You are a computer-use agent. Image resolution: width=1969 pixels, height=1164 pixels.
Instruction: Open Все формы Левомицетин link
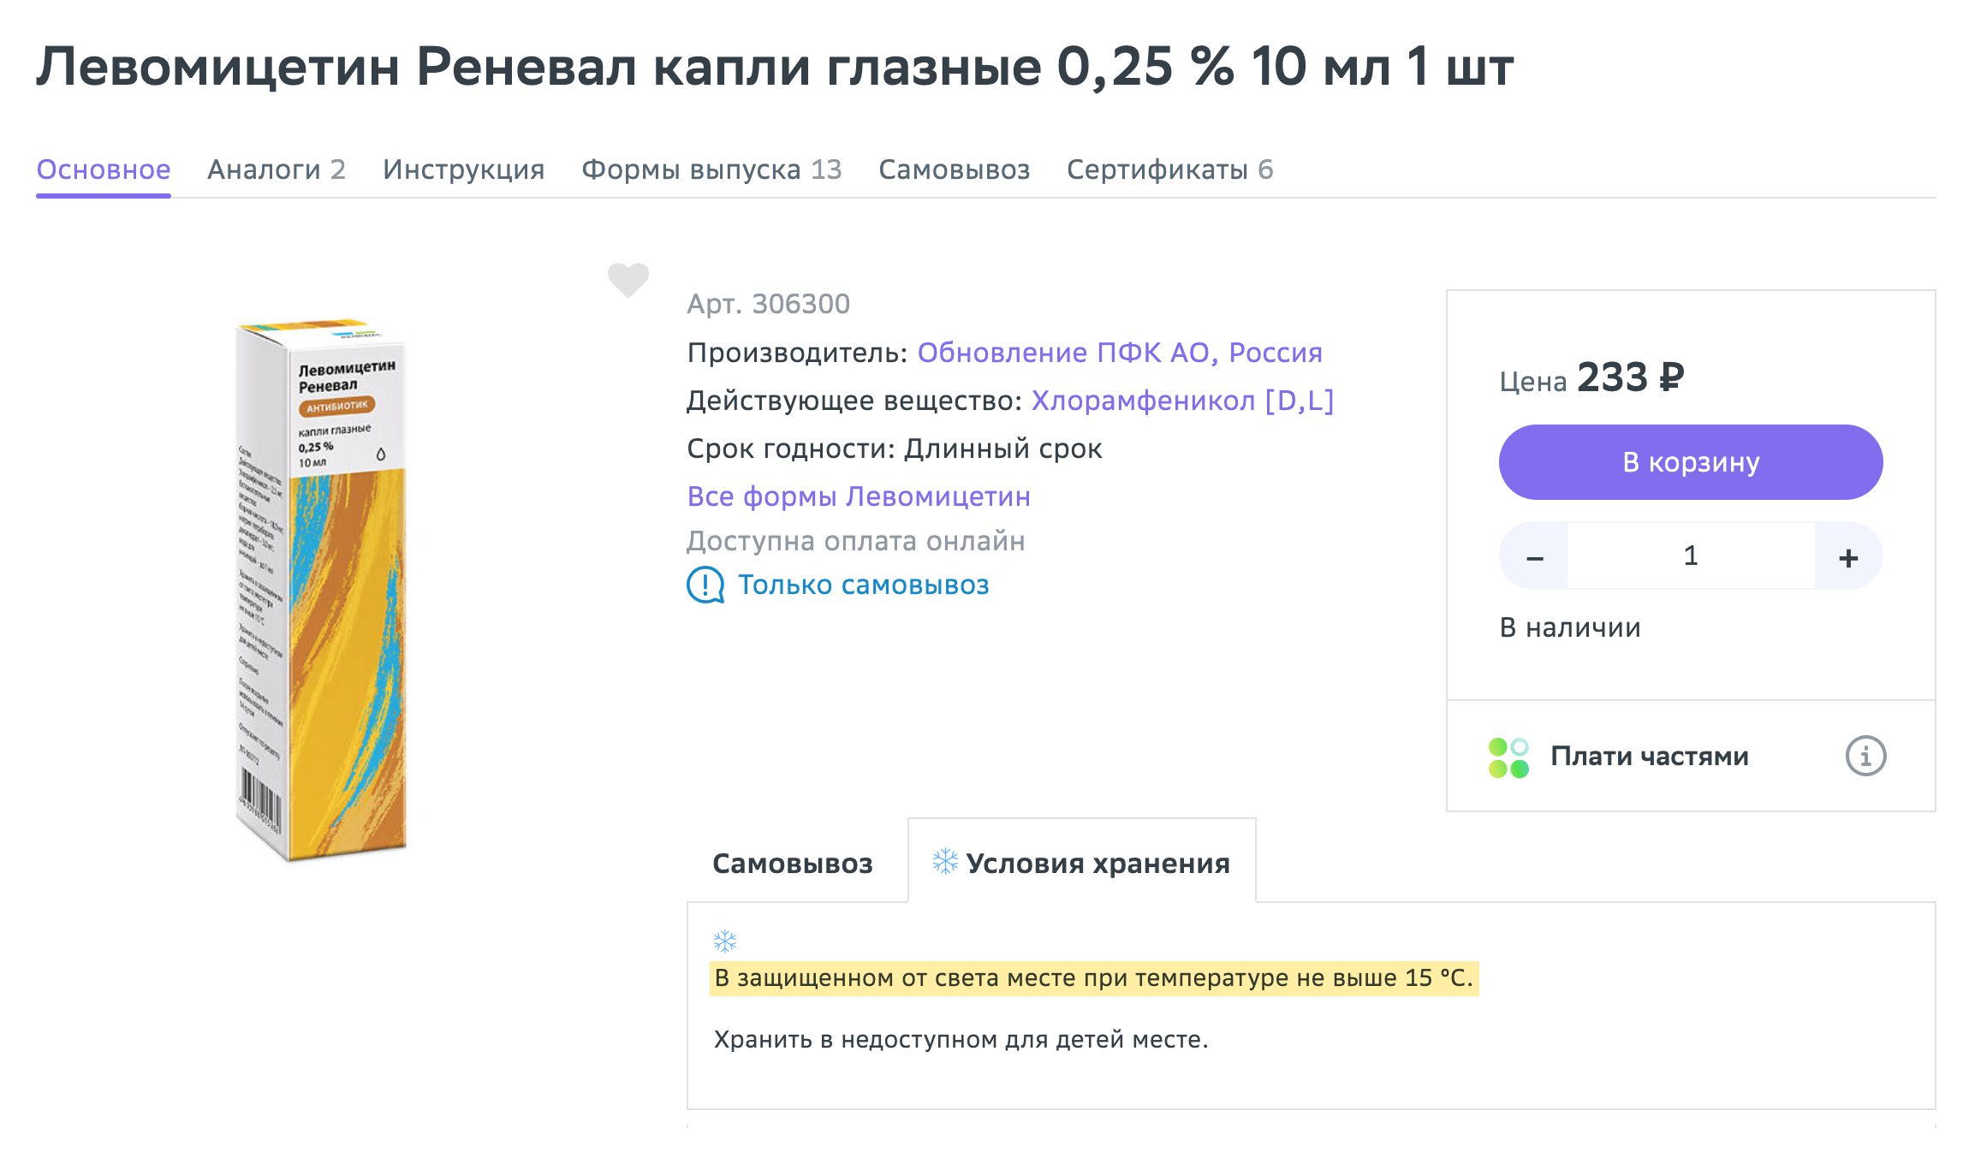point(859,496)
